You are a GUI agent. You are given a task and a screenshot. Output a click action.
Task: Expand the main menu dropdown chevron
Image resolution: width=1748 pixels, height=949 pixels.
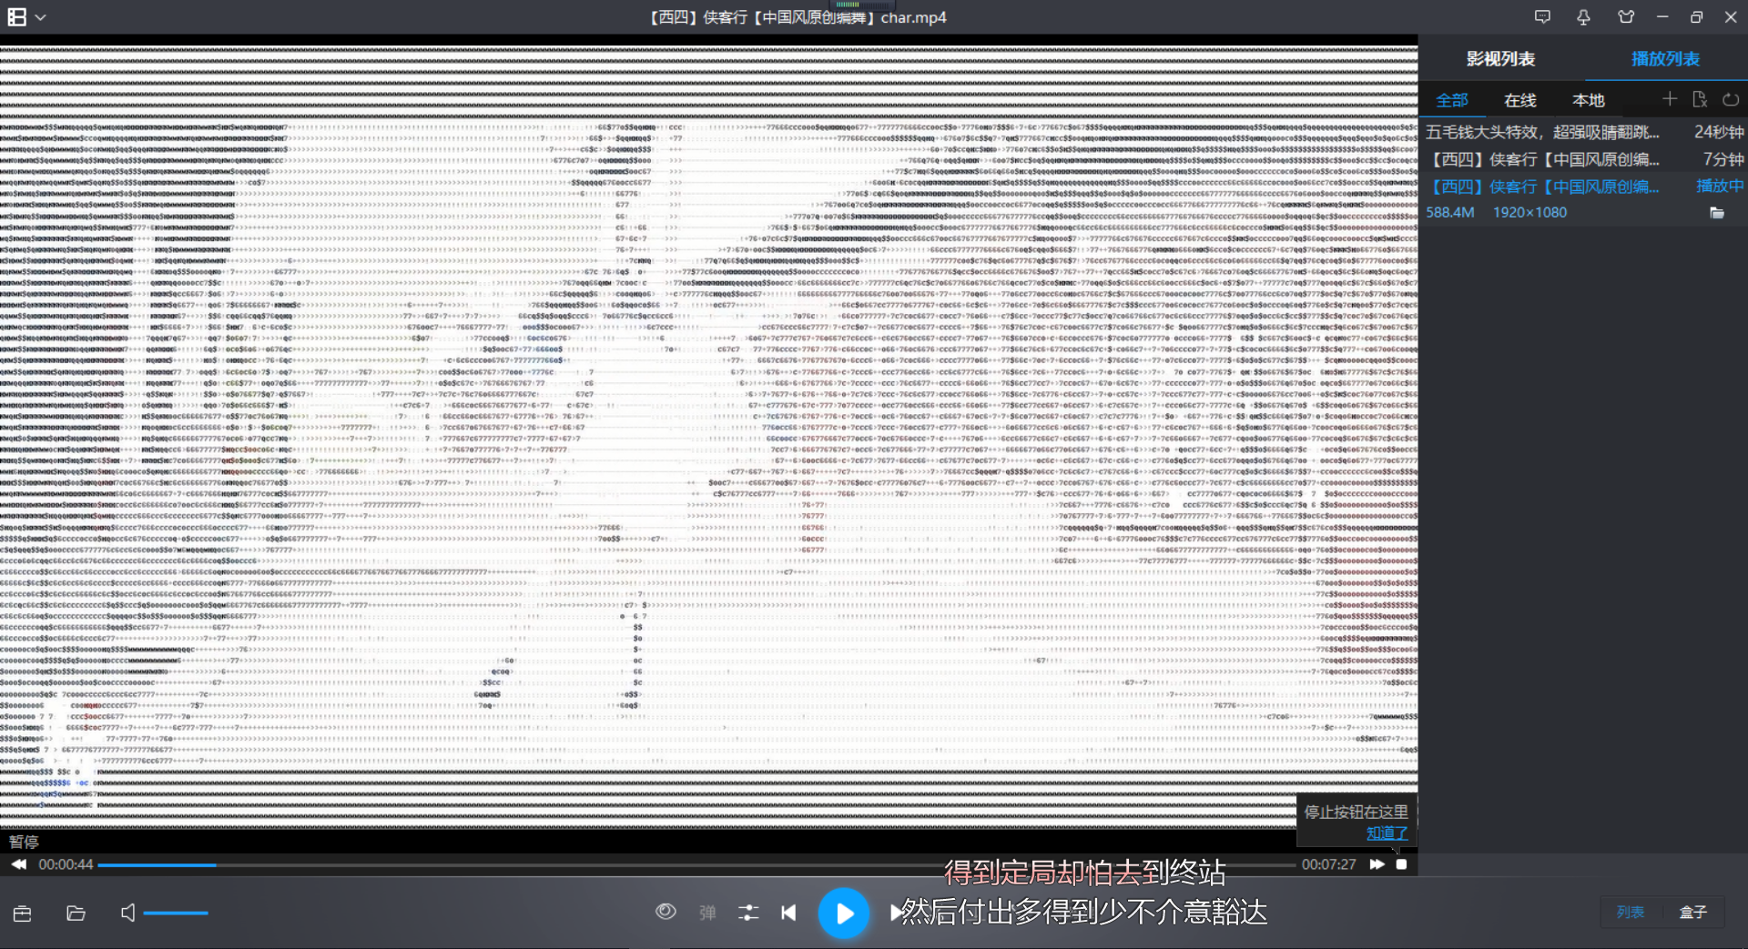(x=41, y=17)
